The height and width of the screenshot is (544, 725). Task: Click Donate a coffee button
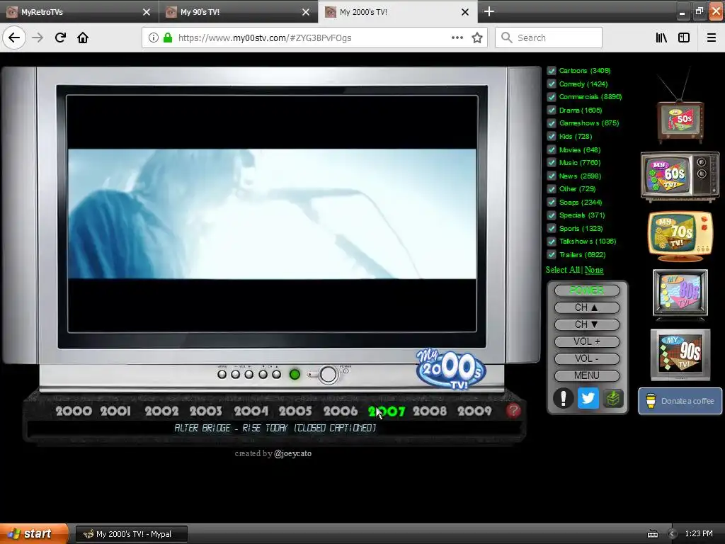(x=680, y=401)
